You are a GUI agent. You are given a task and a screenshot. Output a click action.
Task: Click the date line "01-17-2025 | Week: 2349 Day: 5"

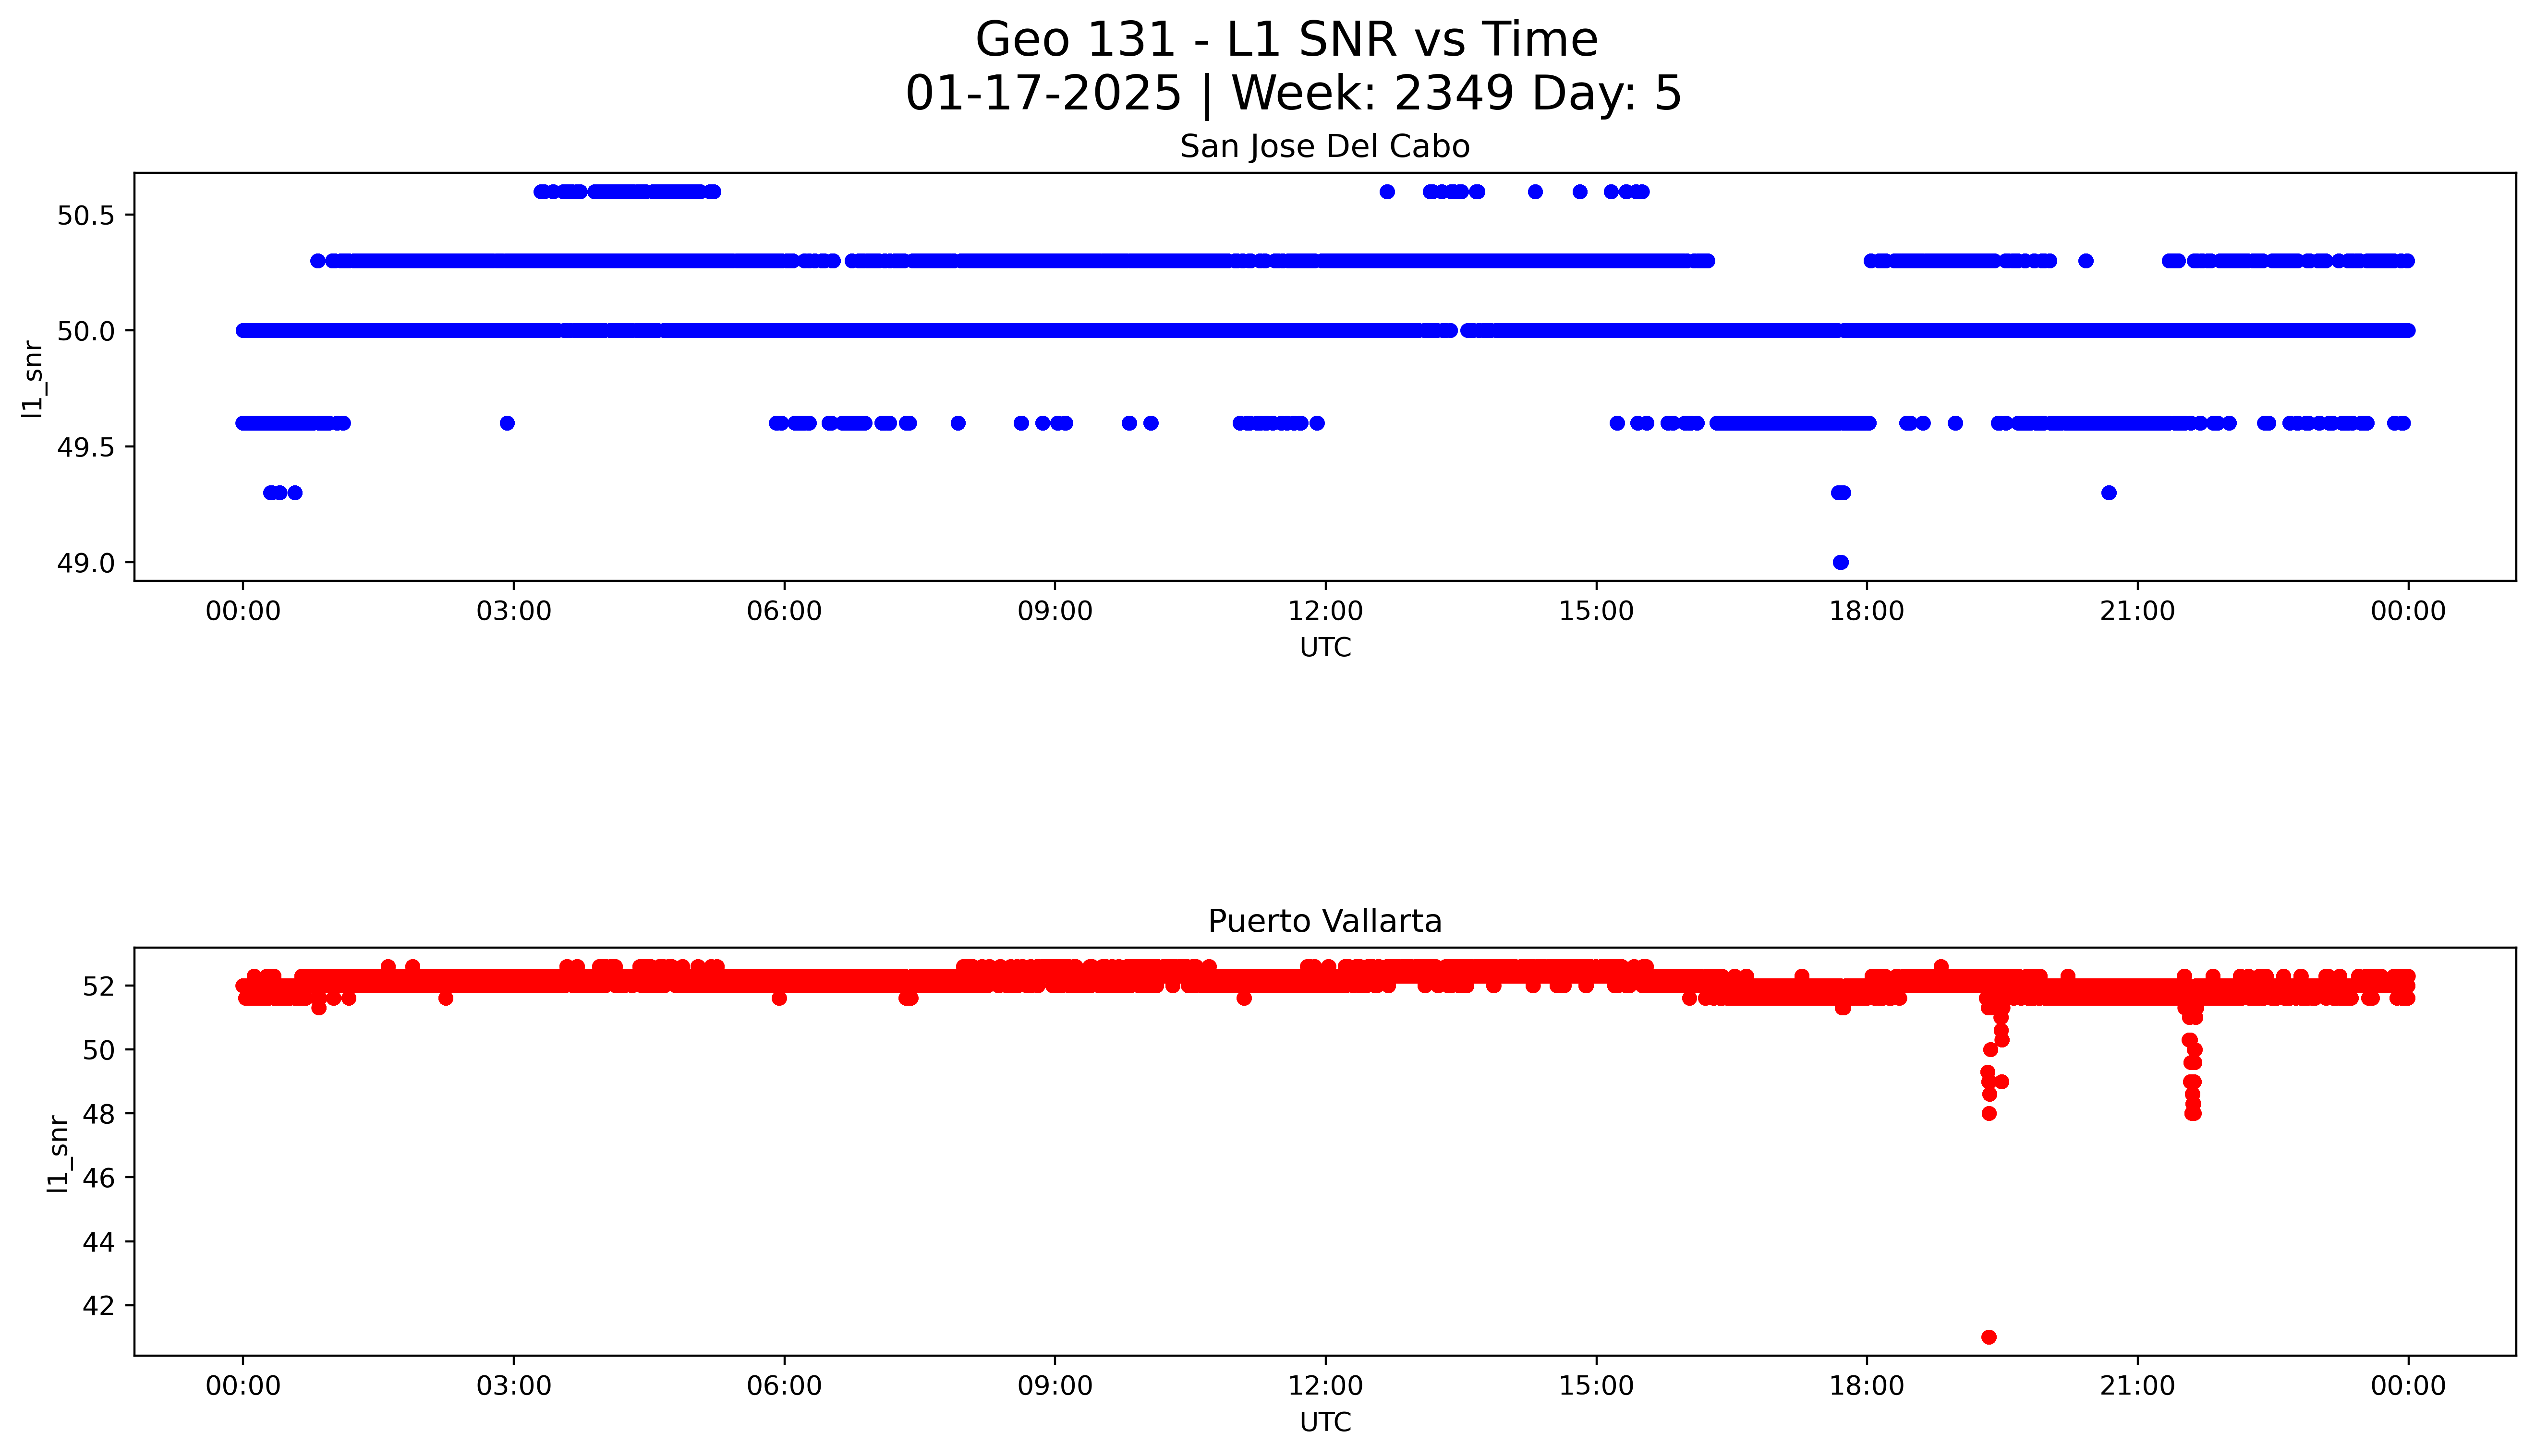tap(1293, 94)
